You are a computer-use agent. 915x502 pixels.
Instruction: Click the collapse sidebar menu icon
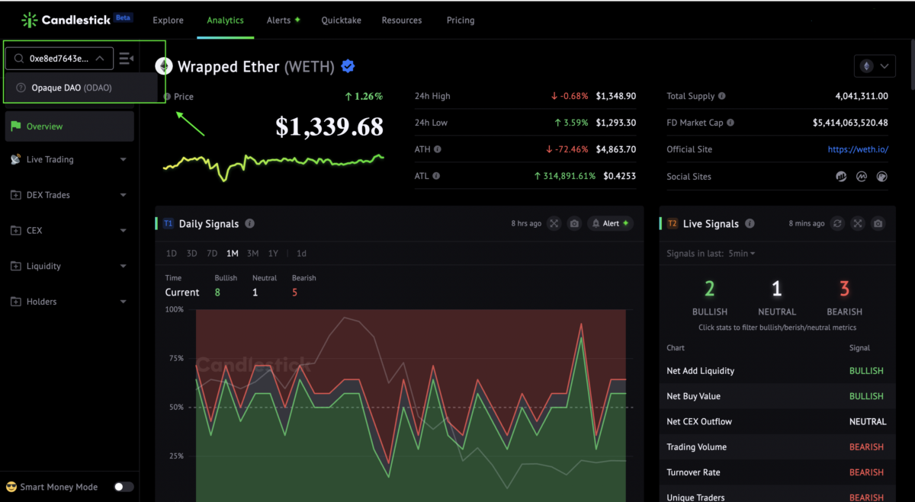(127, 58)
